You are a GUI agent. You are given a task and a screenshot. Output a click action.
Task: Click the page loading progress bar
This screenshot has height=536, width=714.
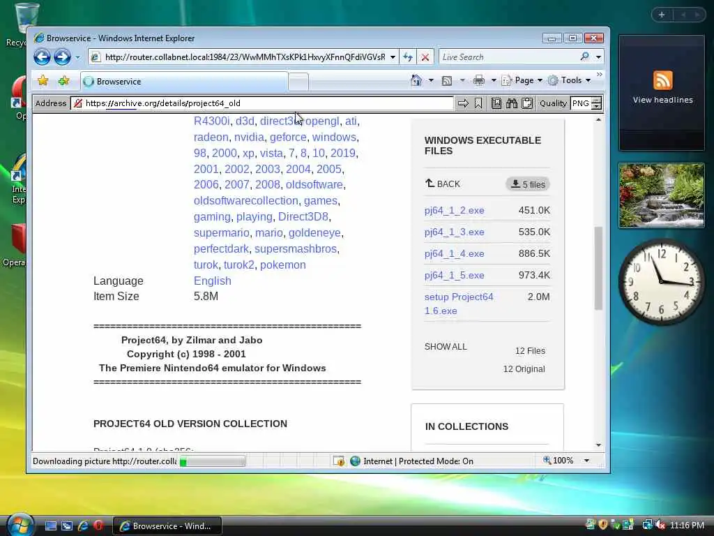pos(212,462)
